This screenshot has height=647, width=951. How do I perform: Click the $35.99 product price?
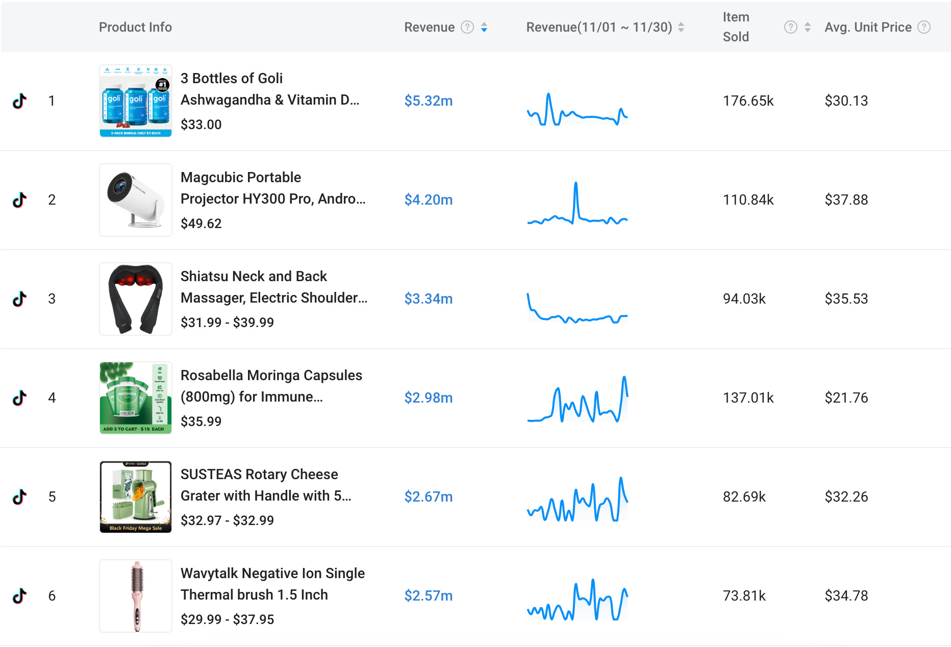(x=201, y=421)
